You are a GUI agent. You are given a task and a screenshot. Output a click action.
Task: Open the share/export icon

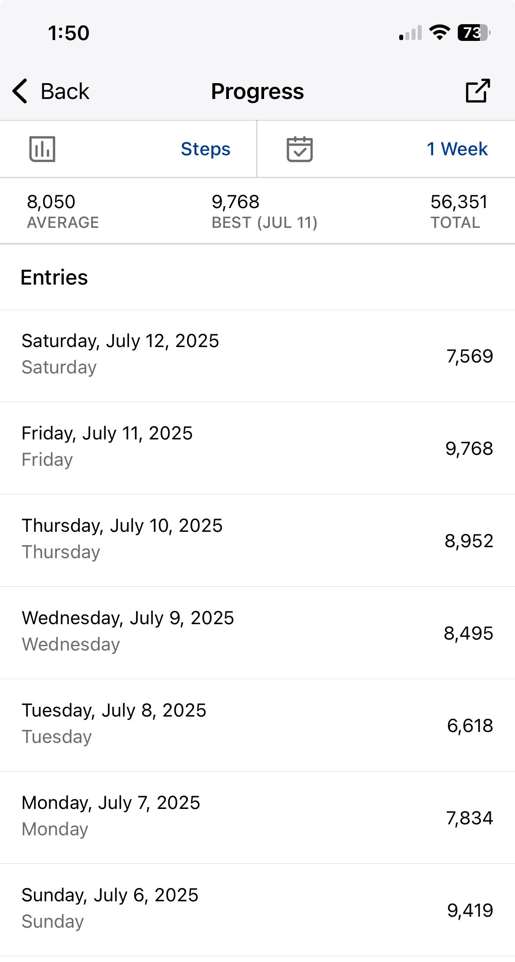click(478, 91)
